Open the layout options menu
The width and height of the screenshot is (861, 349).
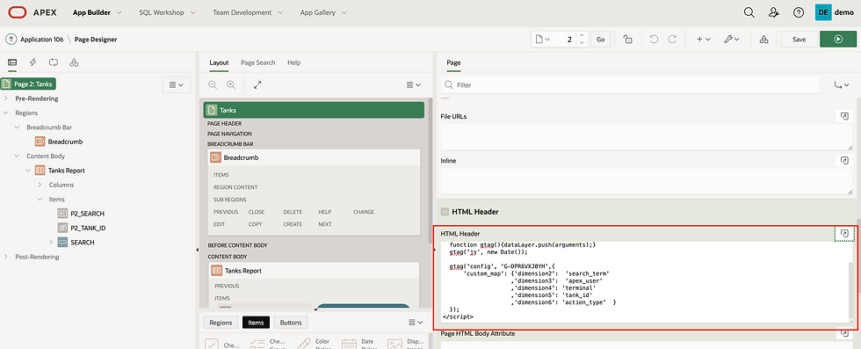tap(414, 84)
